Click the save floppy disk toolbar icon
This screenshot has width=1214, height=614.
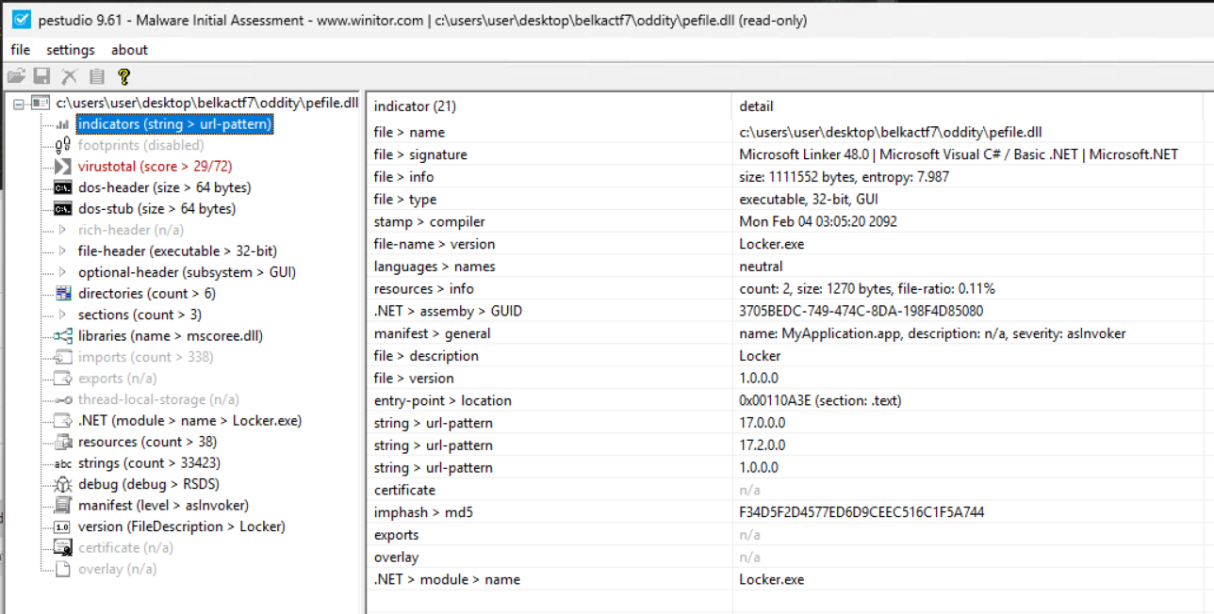click(41, 76)
